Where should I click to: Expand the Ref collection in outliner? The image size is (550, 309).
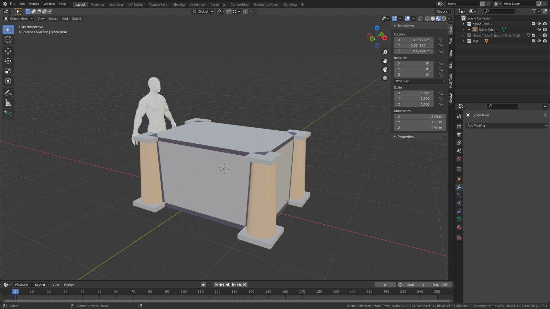[x=463, y=41]
